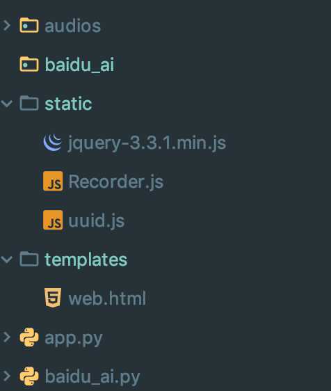The image size is (331, 391).
Task: Click the Python icon next to app.py
Action: [x=29, y=337]
